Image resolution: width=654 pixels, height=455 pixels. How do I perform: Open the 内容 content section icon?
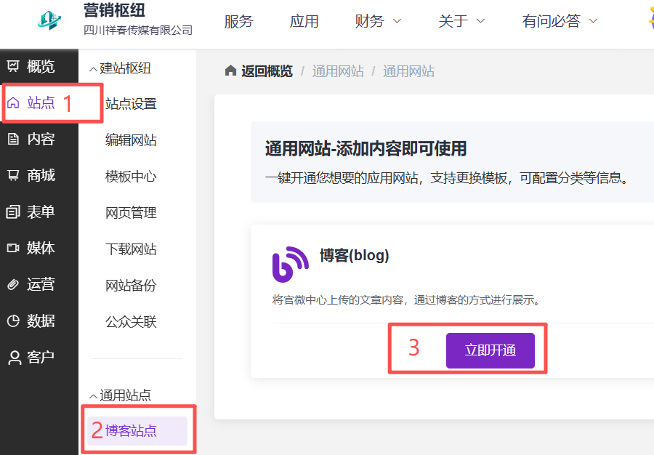click(x=14, y=139)
